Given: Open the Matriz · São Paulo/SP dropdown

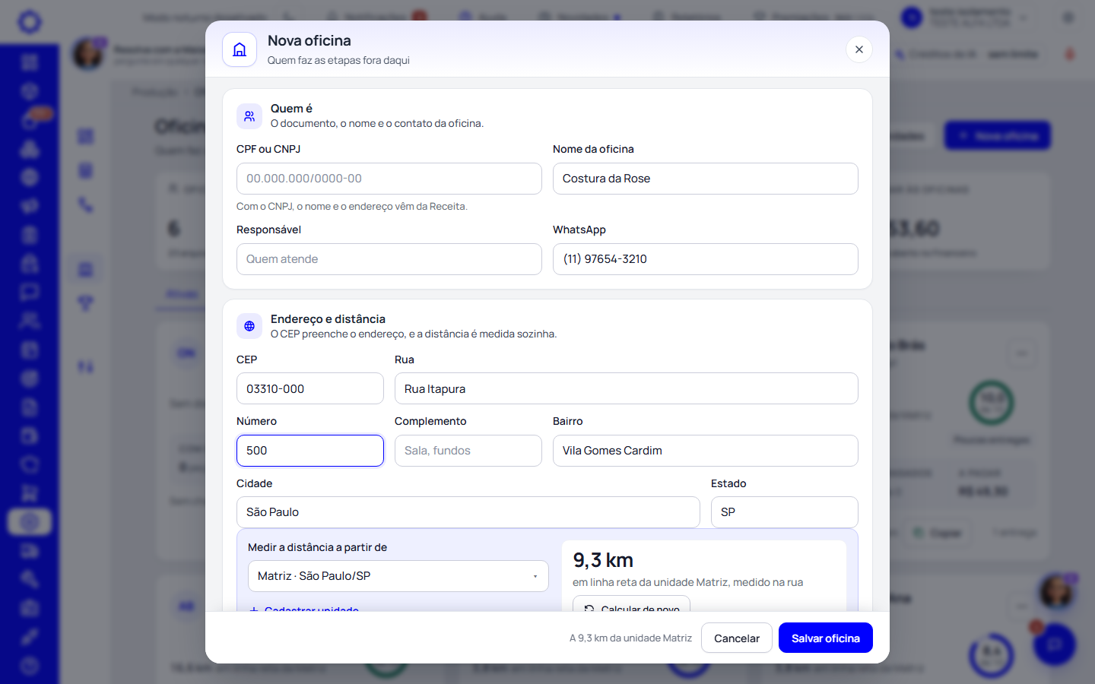Looking at the screenshot, I should (398, 576).
